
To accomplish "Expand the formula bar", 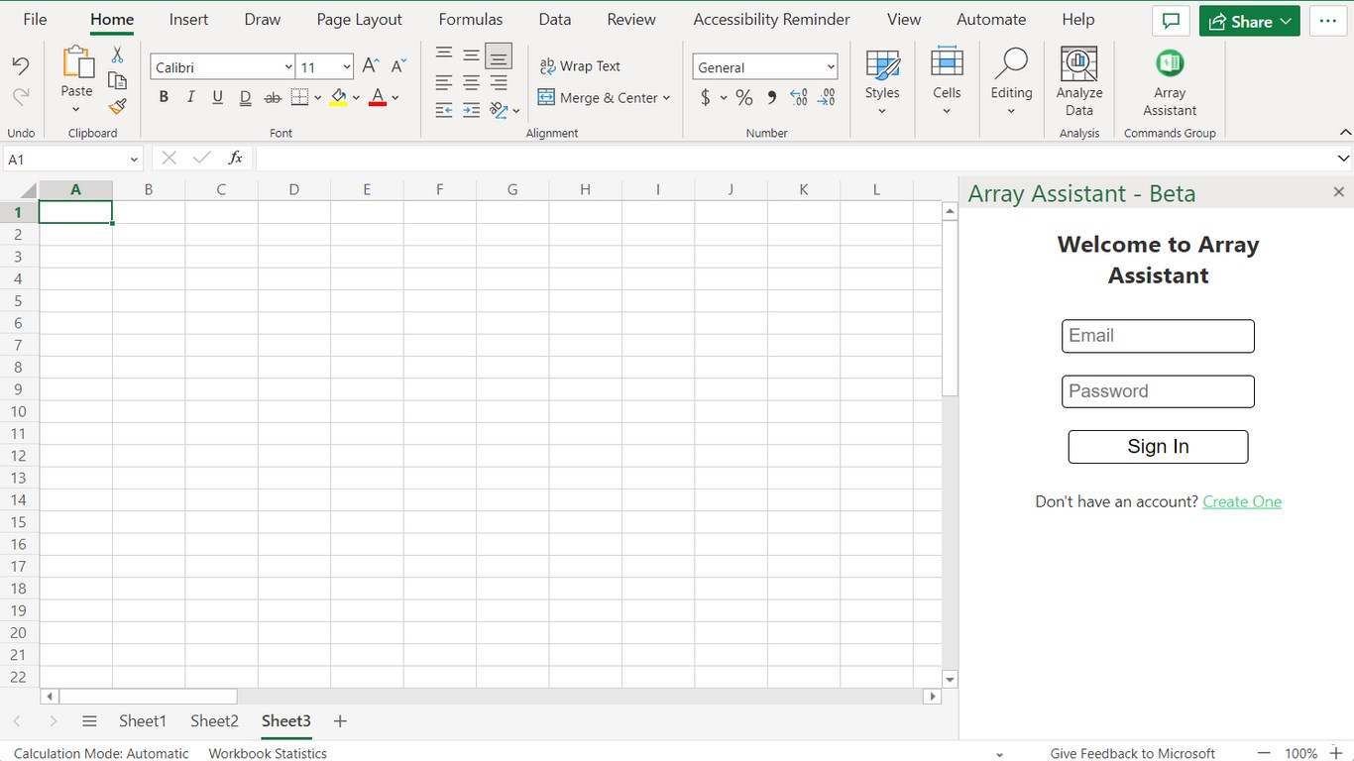I will (1343, 159).
